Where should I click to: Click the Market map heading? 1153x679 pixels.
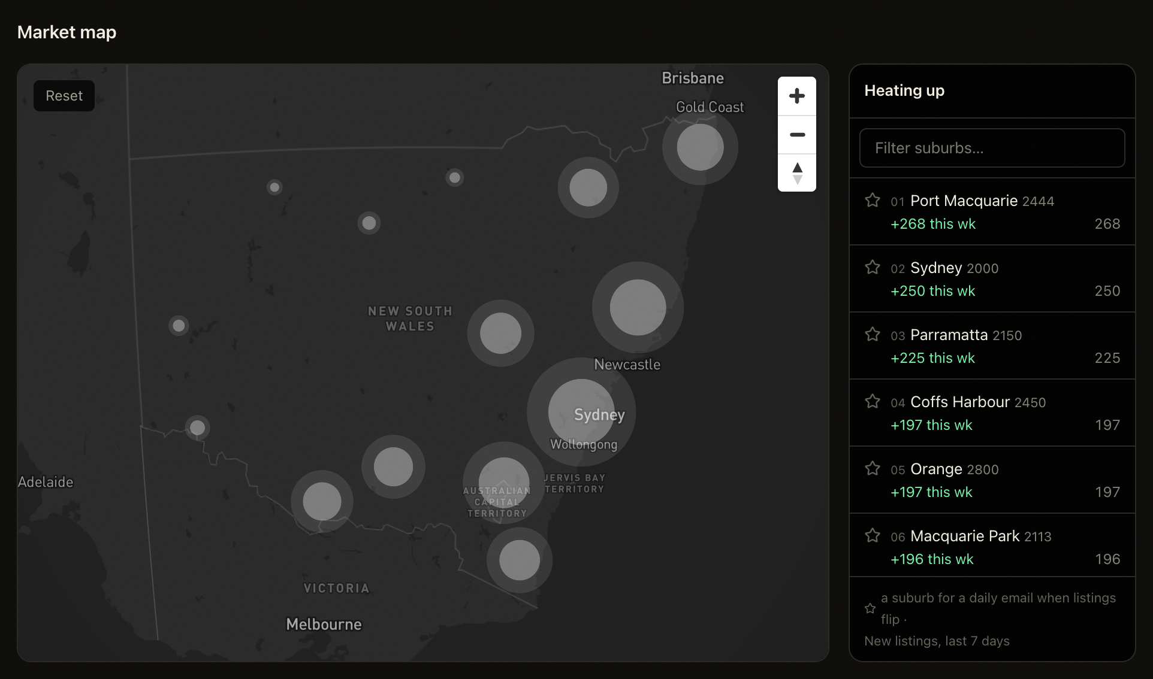[x=67, y=32]
